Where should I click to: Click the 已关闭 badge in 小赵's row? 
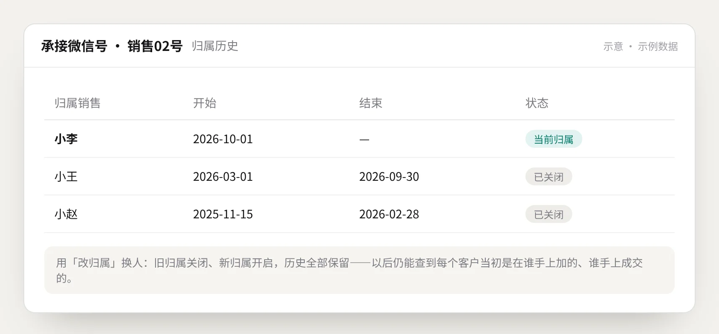(548, 214)
